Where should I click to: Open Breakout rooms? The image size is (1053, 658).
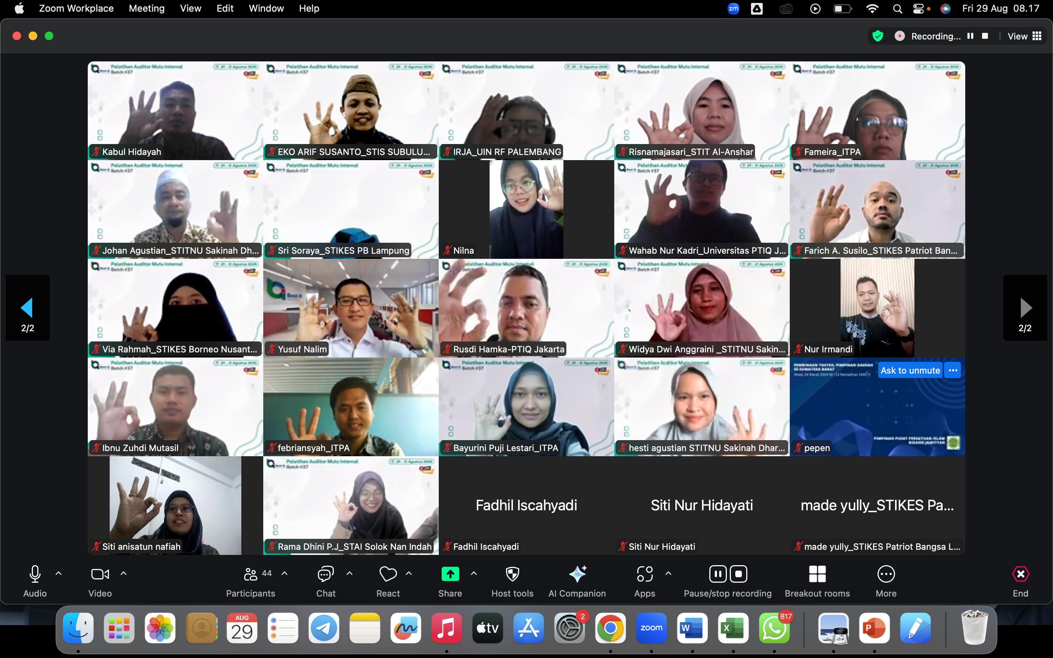pos(817,581)
